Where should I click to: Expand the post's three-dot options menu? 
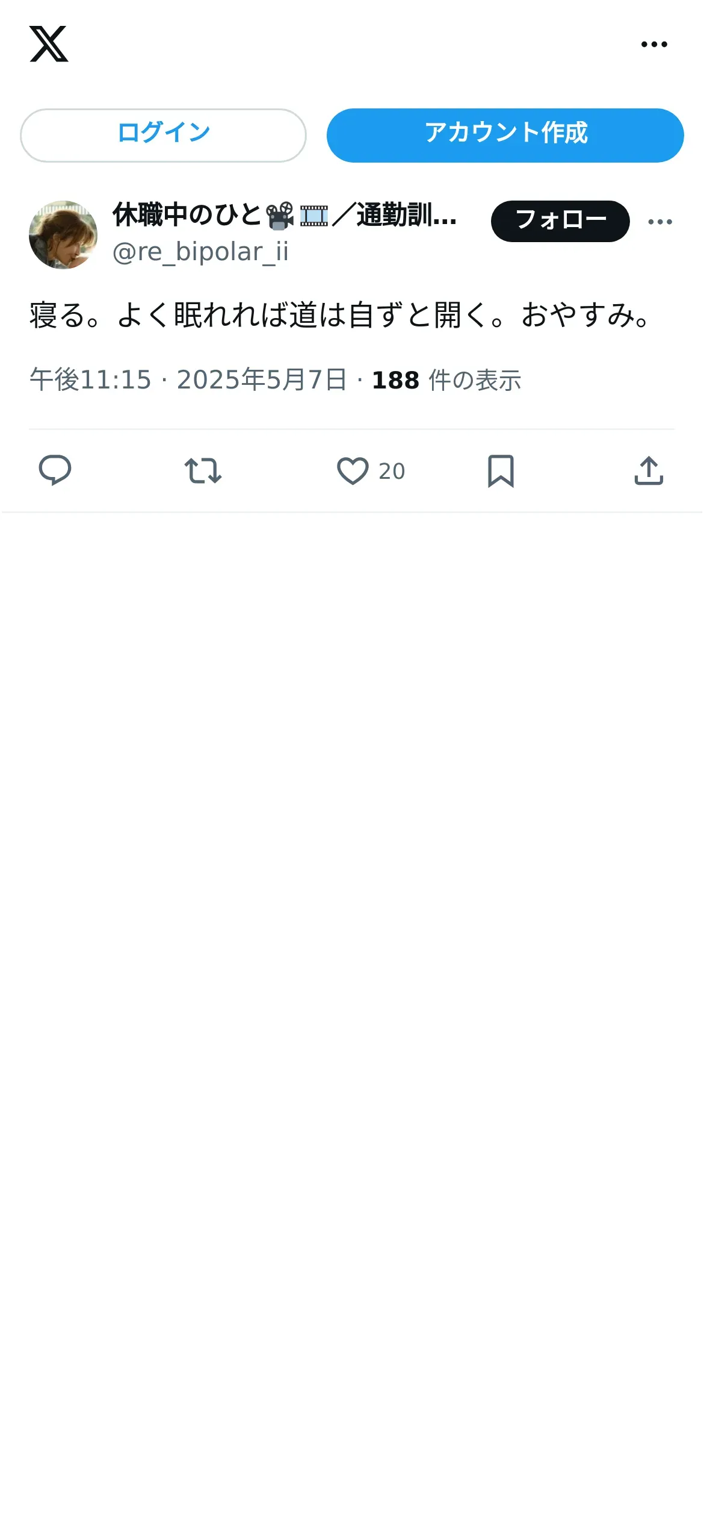coord(660,222)
